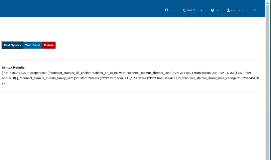Expand the chevron next to scirius

click(243, 10)
